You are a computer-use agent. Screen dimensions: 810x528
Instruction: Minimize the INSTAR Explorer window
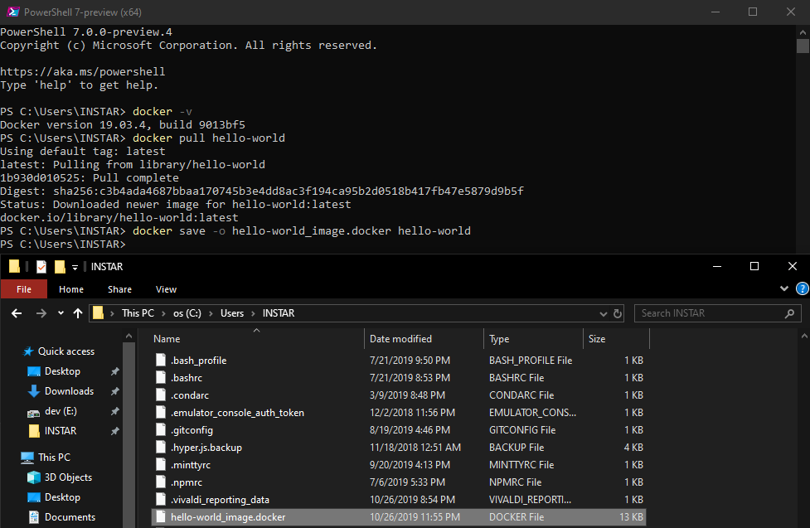[717, 267]
